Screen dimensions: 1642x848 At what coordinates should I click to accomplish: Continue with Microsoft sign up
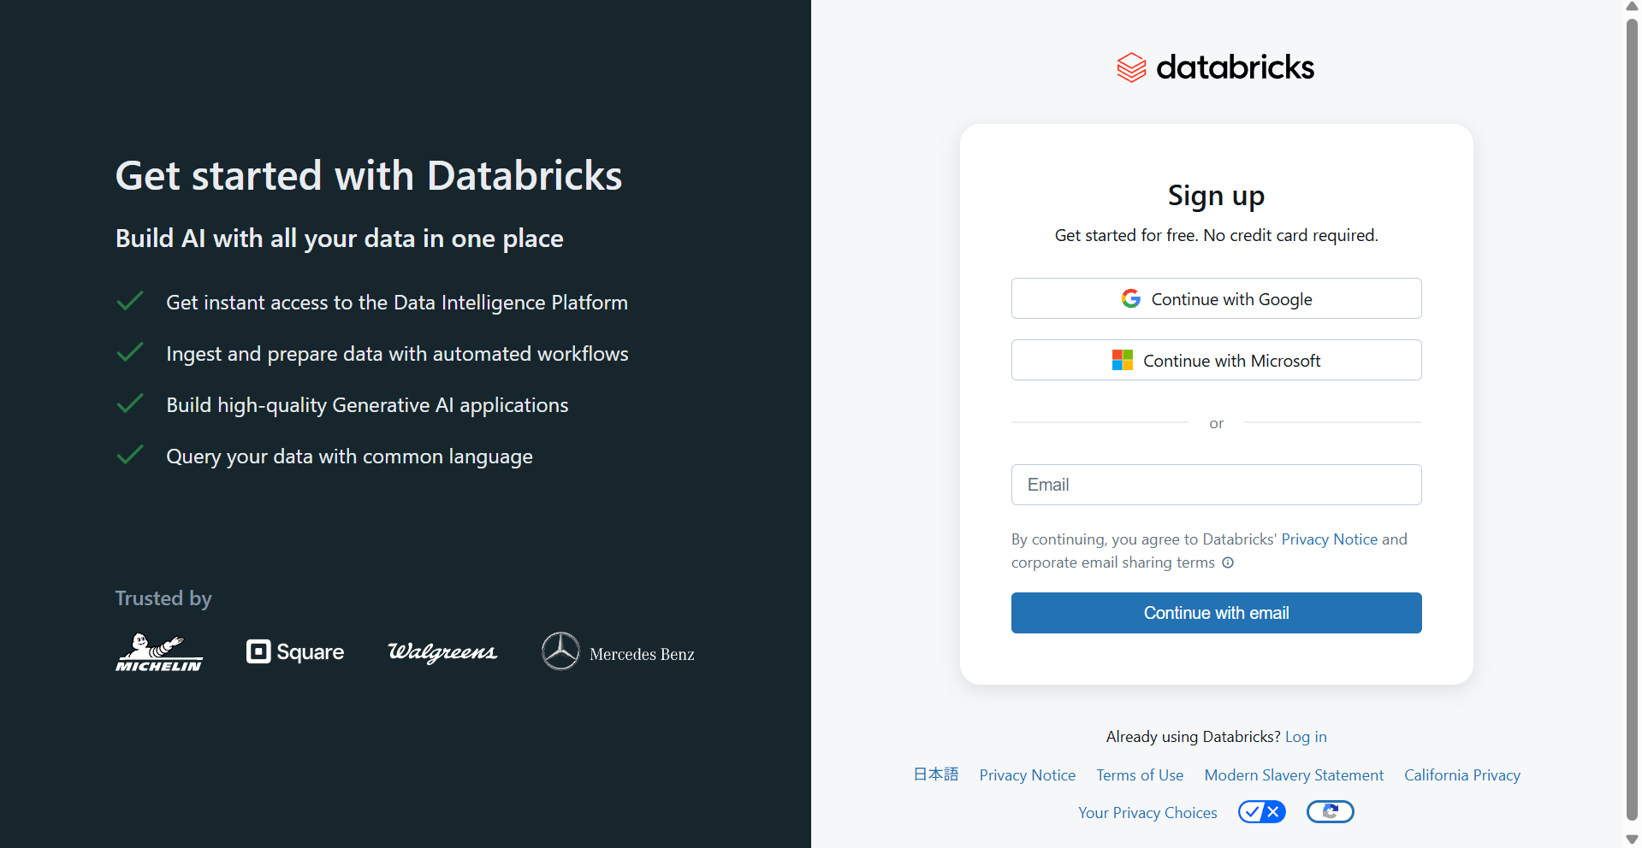tap(1216, 360)
